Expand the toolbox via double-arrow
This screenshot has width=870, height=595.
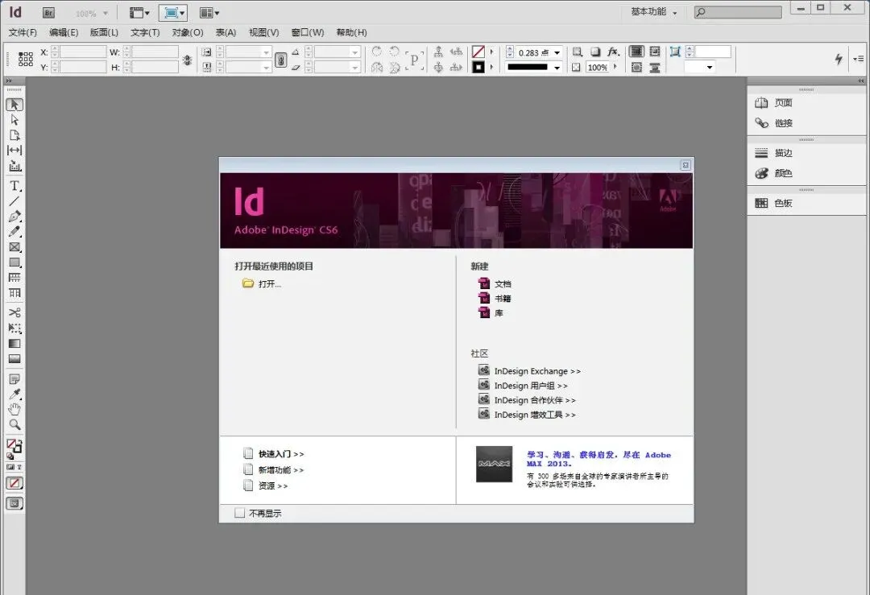click(9, 81)
